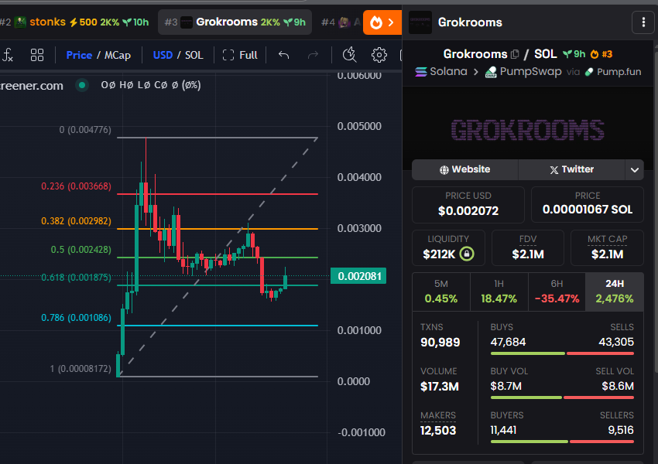Click the 0.00001067 SOL price box
Viewport: 658px width, 464px height.
[x=587, y=204]
